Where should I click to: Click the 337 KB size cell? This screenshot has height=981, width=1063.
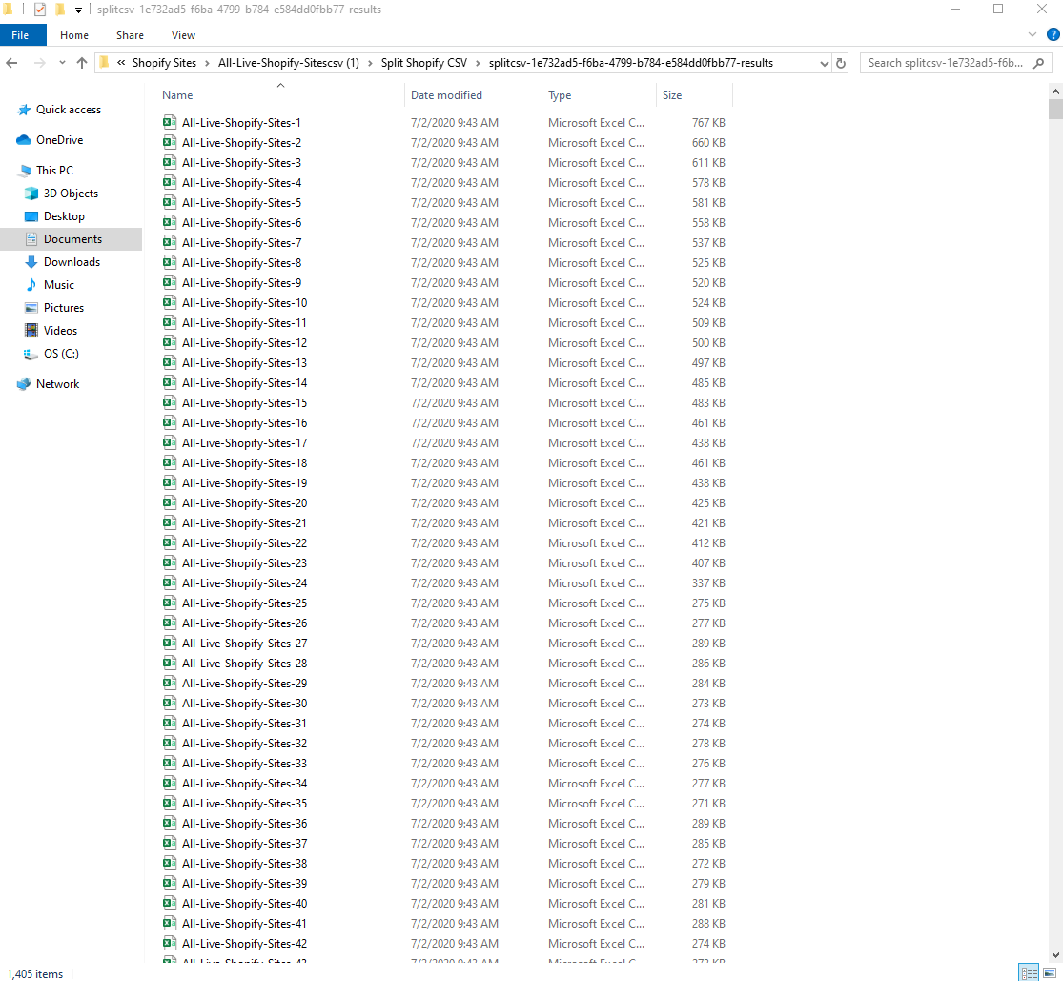[x=708, y=583]
